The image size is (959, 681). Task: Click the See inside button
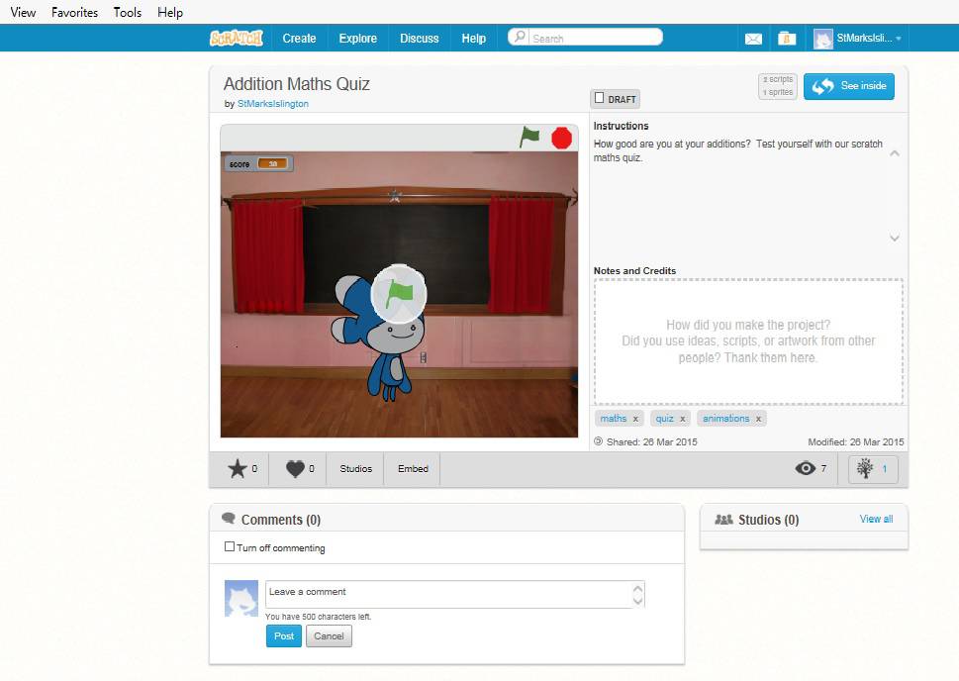click(849, 86)
